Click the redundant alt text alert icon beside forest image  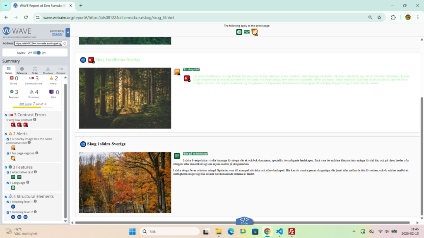coord(177,72)
